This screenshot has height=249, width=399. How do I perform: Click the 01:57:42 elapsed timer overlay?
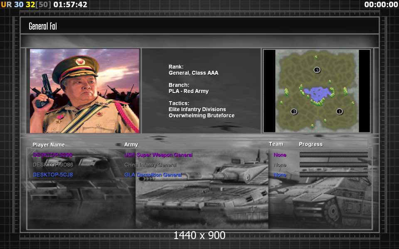(70, 5)
